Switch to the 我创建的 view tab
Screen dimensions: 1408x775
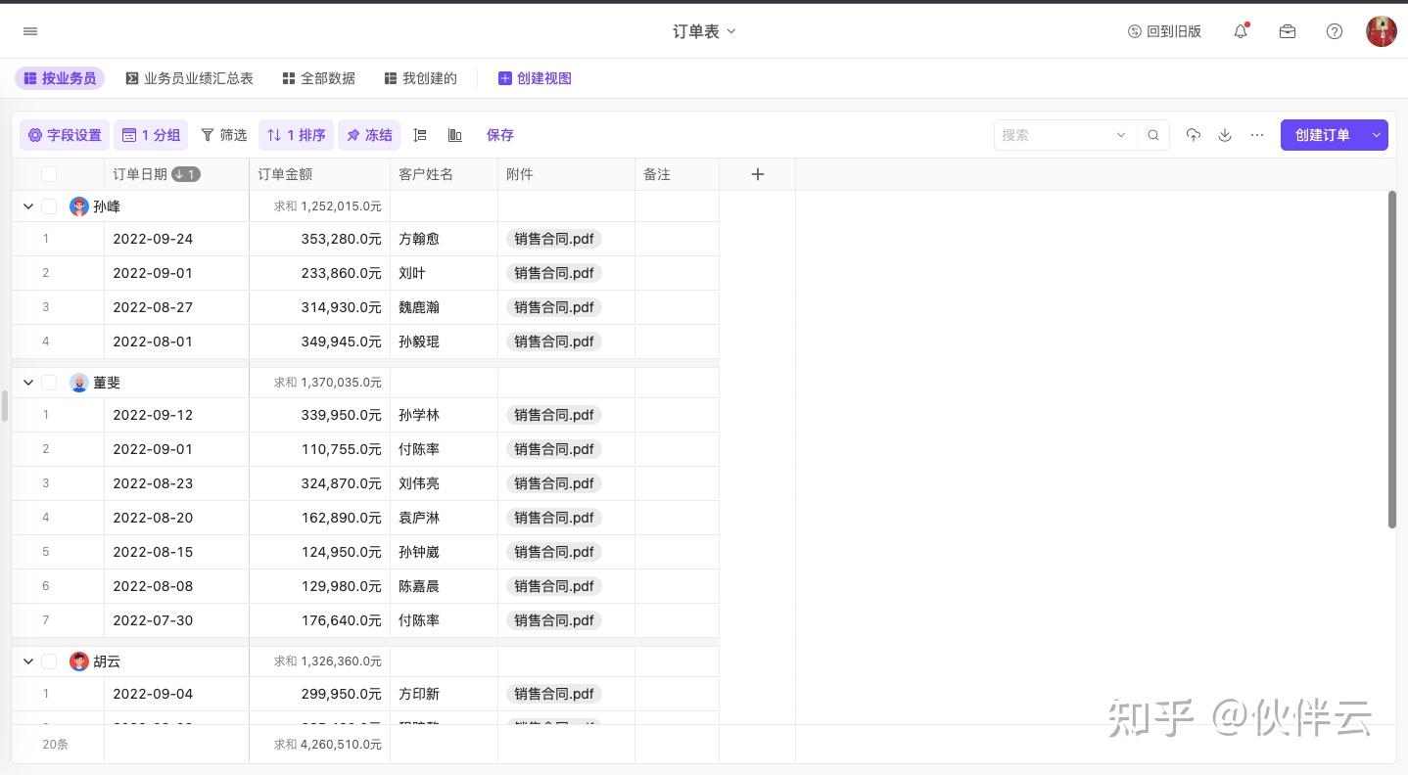pos(420,78)
